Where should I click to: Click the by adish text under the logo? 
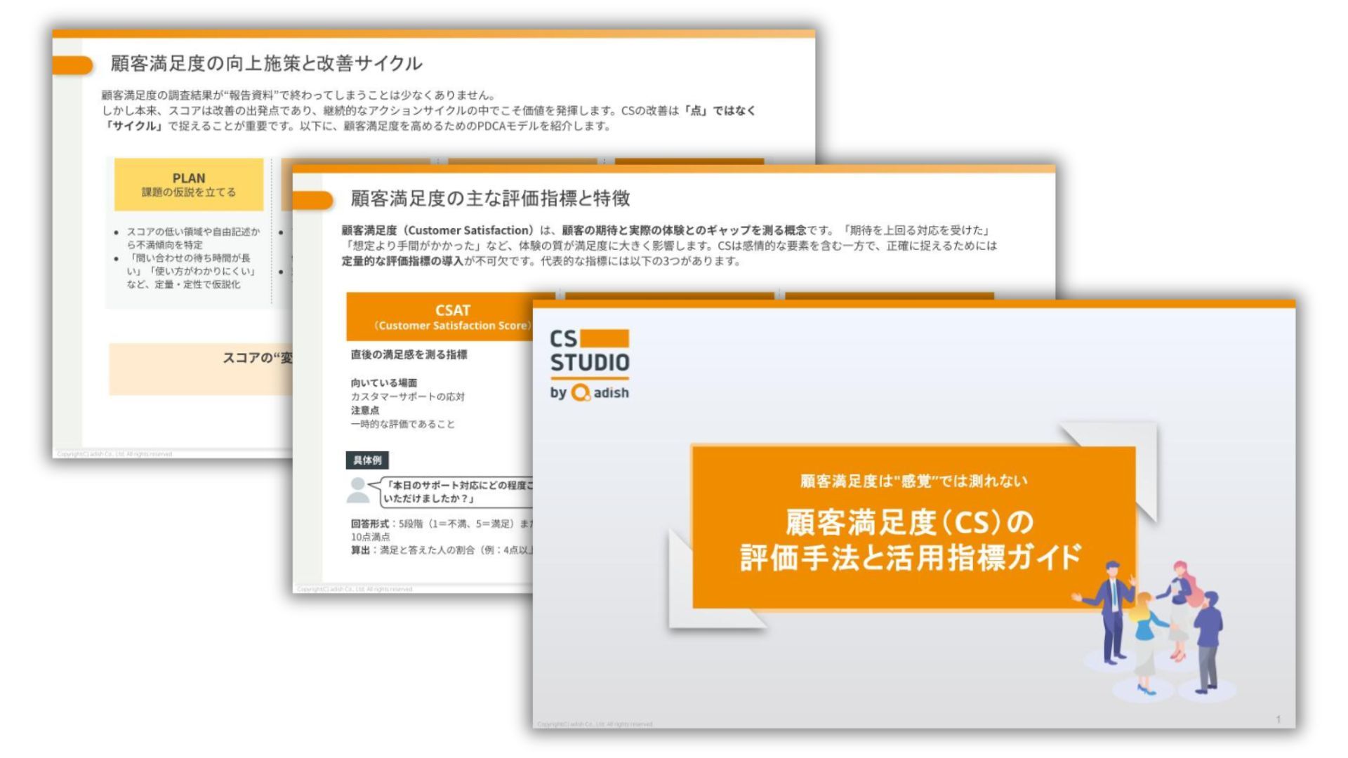click(589, 393)
